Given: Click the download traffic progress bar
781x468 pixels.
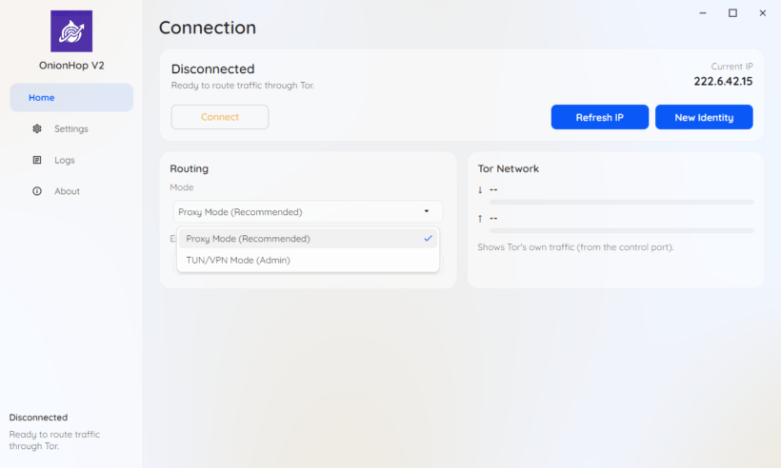Looking at the screenshot, I should tap(621, 202).
